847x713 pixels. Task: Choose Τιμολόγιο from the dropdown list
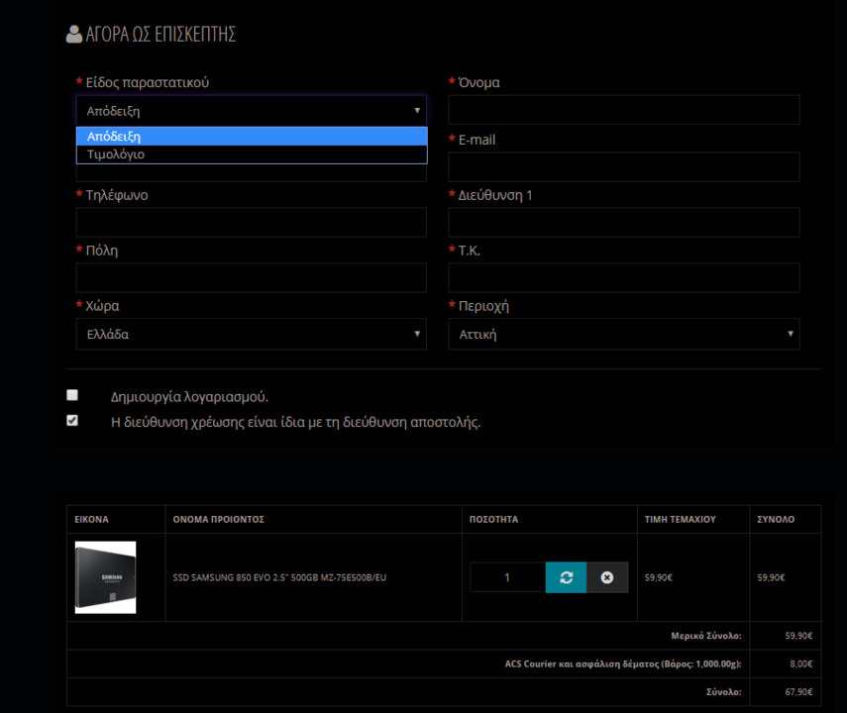pos(251,154)
